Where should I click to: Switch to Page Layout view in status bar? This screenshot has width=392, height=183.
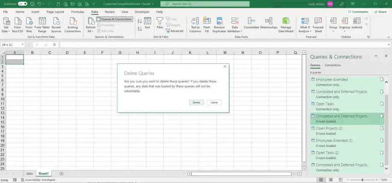pyautogui.click(x=331, y=180)
